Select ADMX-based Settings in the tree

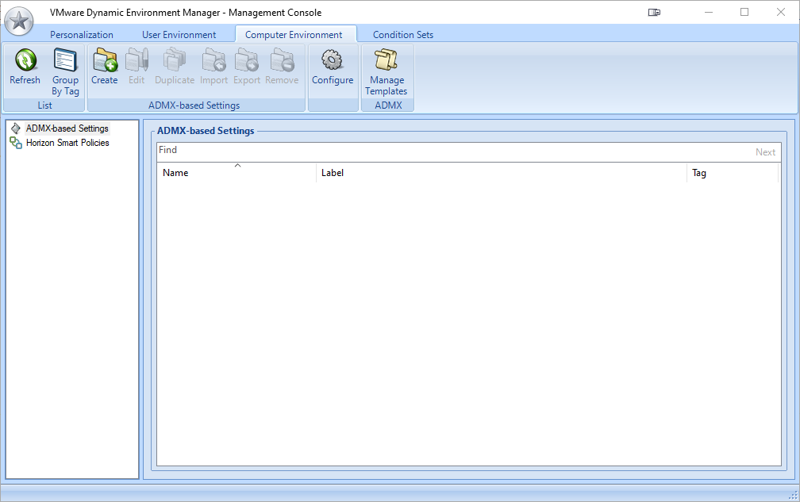[67, 128]
